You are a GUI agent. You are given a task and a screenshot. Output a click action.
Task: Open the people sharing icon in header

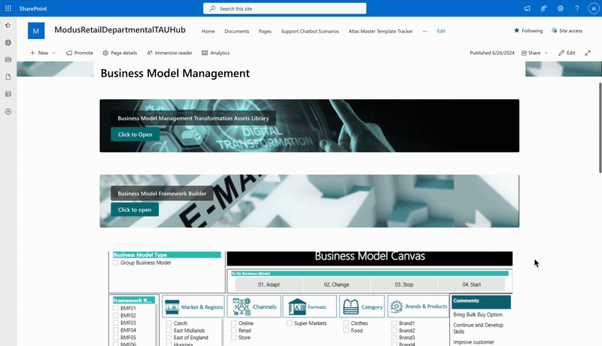point(543,8)
